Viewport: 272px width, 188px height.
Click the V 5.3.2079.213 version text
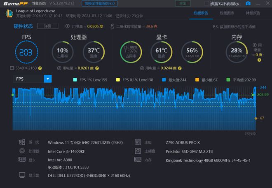62,3
